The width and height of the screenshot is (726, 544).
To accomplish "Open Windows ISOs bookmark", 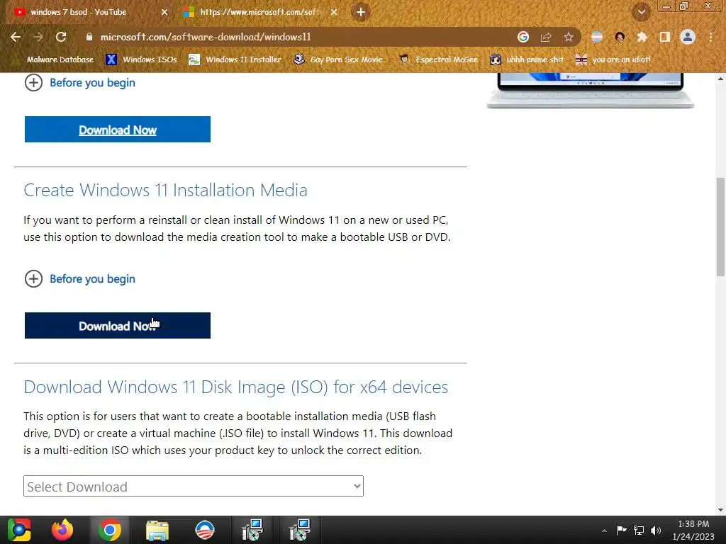I will pos(142,59).
